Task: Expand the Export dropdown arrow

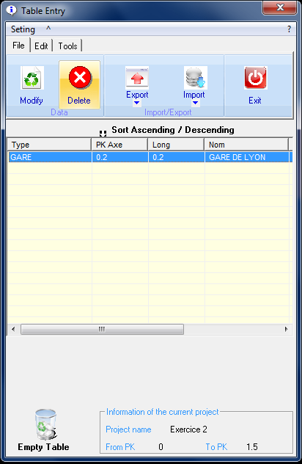Action: click(136, 103)
